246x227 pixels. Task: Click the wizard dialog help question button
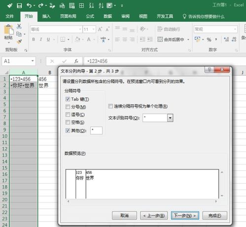tap(210, 69)
